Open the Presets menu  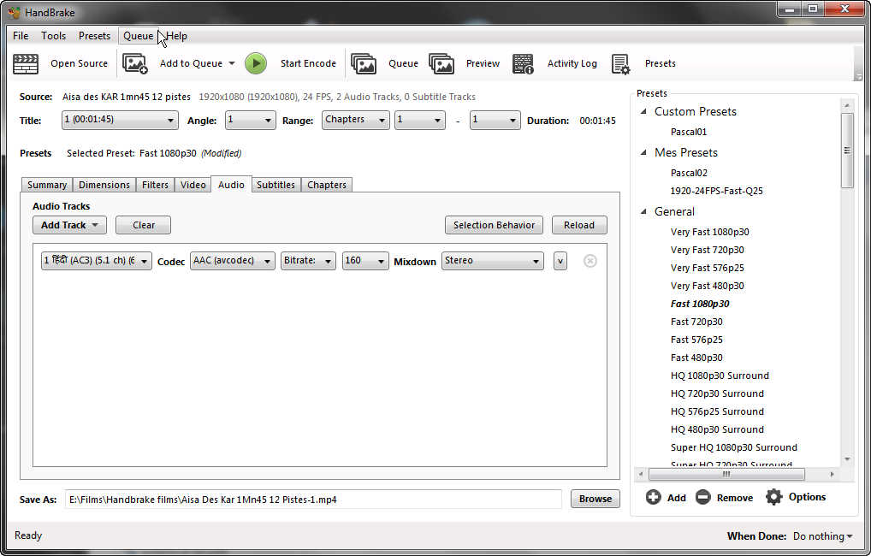pos(94,36)
